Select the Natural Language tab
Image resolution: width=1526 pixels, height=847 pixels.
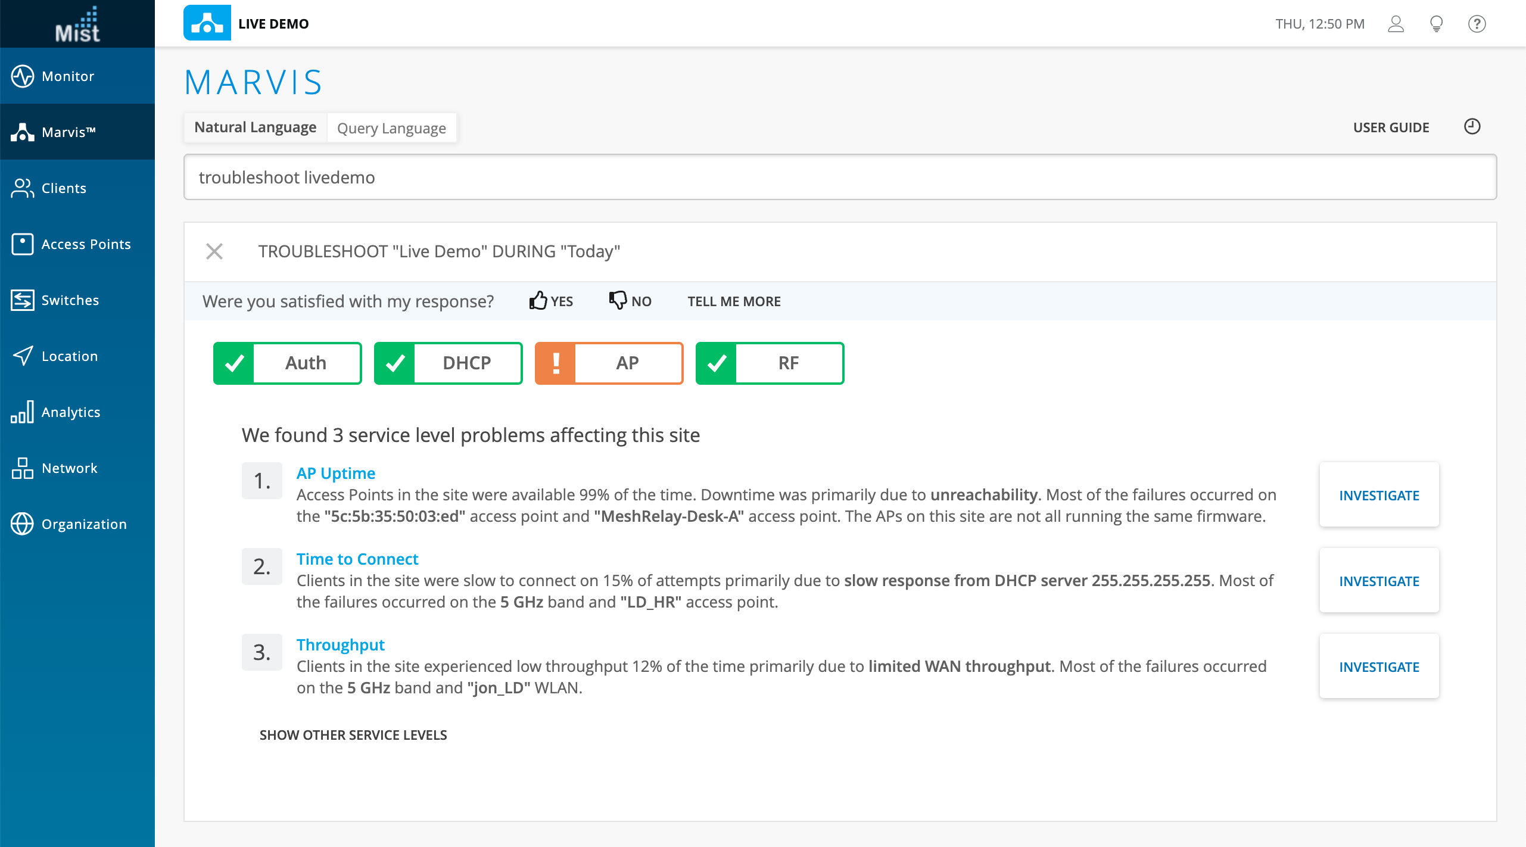pyautogui.click(x=255, y=127)
